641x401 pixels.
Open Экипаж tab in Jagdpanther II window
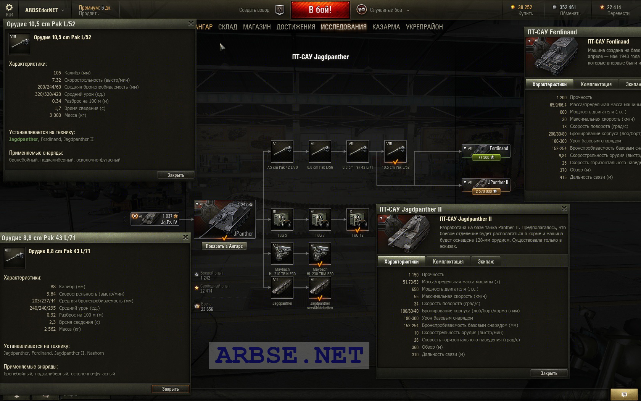coord(486,262)
